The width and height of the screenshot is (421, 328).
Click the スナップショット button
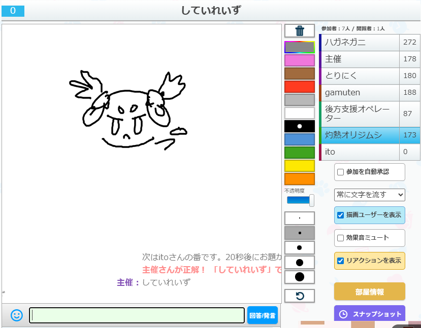pyautogui.click(x=369, y=314)
